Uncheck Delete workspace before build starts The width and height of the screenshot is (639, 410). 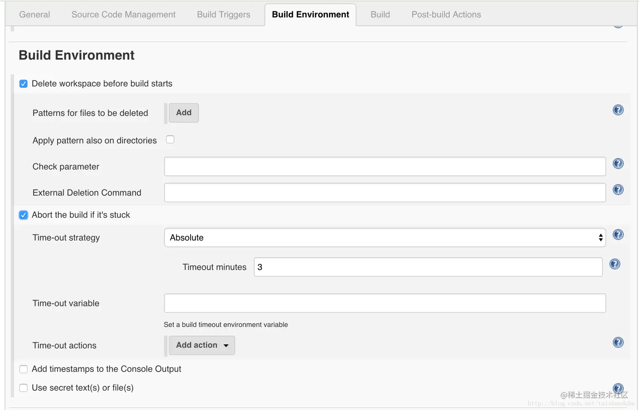point(24,84)
